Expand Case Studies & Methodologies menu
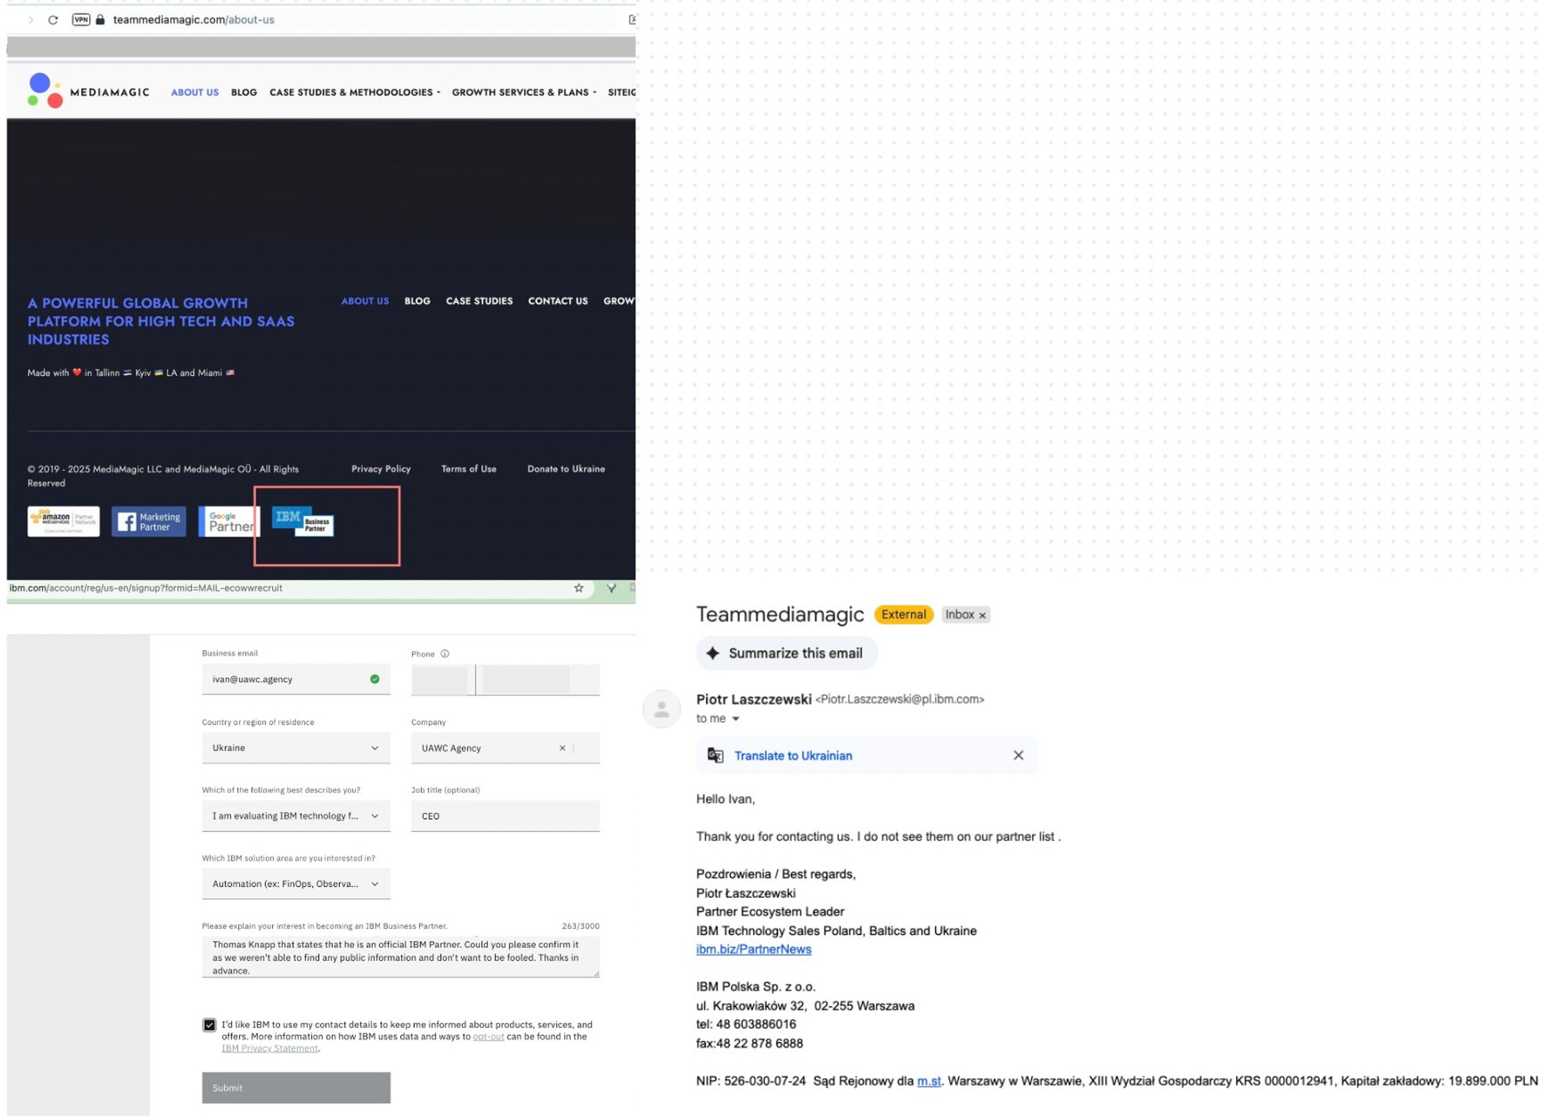This screenshot has width=1545, height=1118. [x=355, y=92]
